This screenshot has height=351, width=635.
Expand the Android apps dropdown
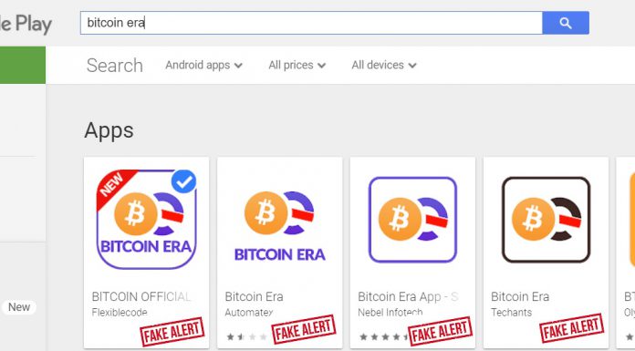(x=203, y=65)
